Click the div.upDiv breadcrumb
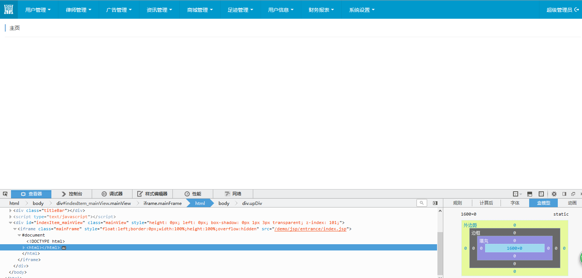This screenshot has width=582, height=278. coord(252,203)
